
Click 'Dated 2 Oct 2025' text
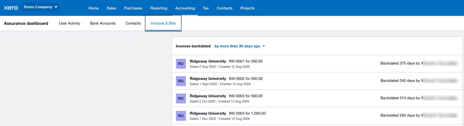202,101
